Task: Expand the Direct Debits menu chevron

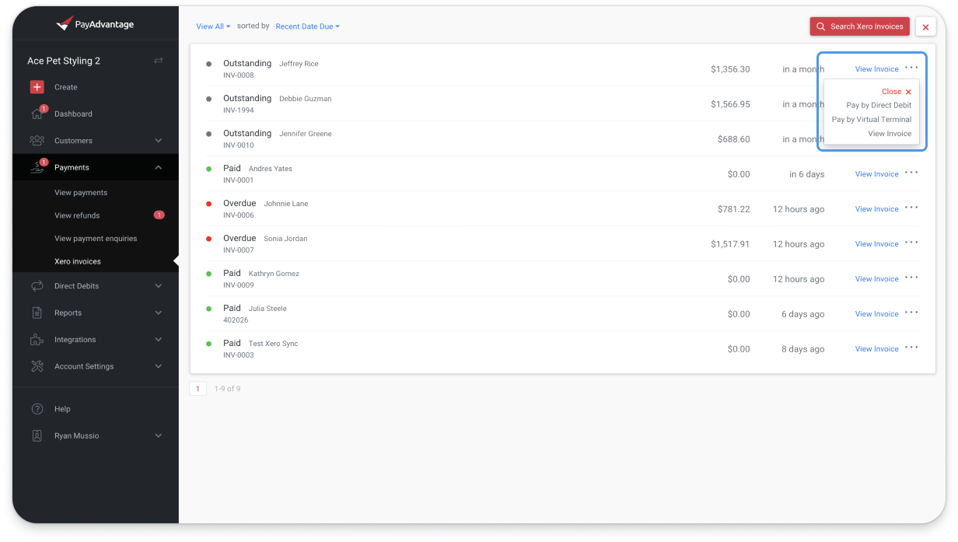Action: (x=159, y=286)
